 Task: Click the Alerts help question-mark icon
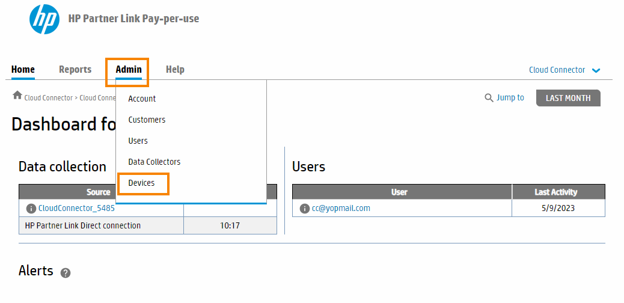coord(66,273)
